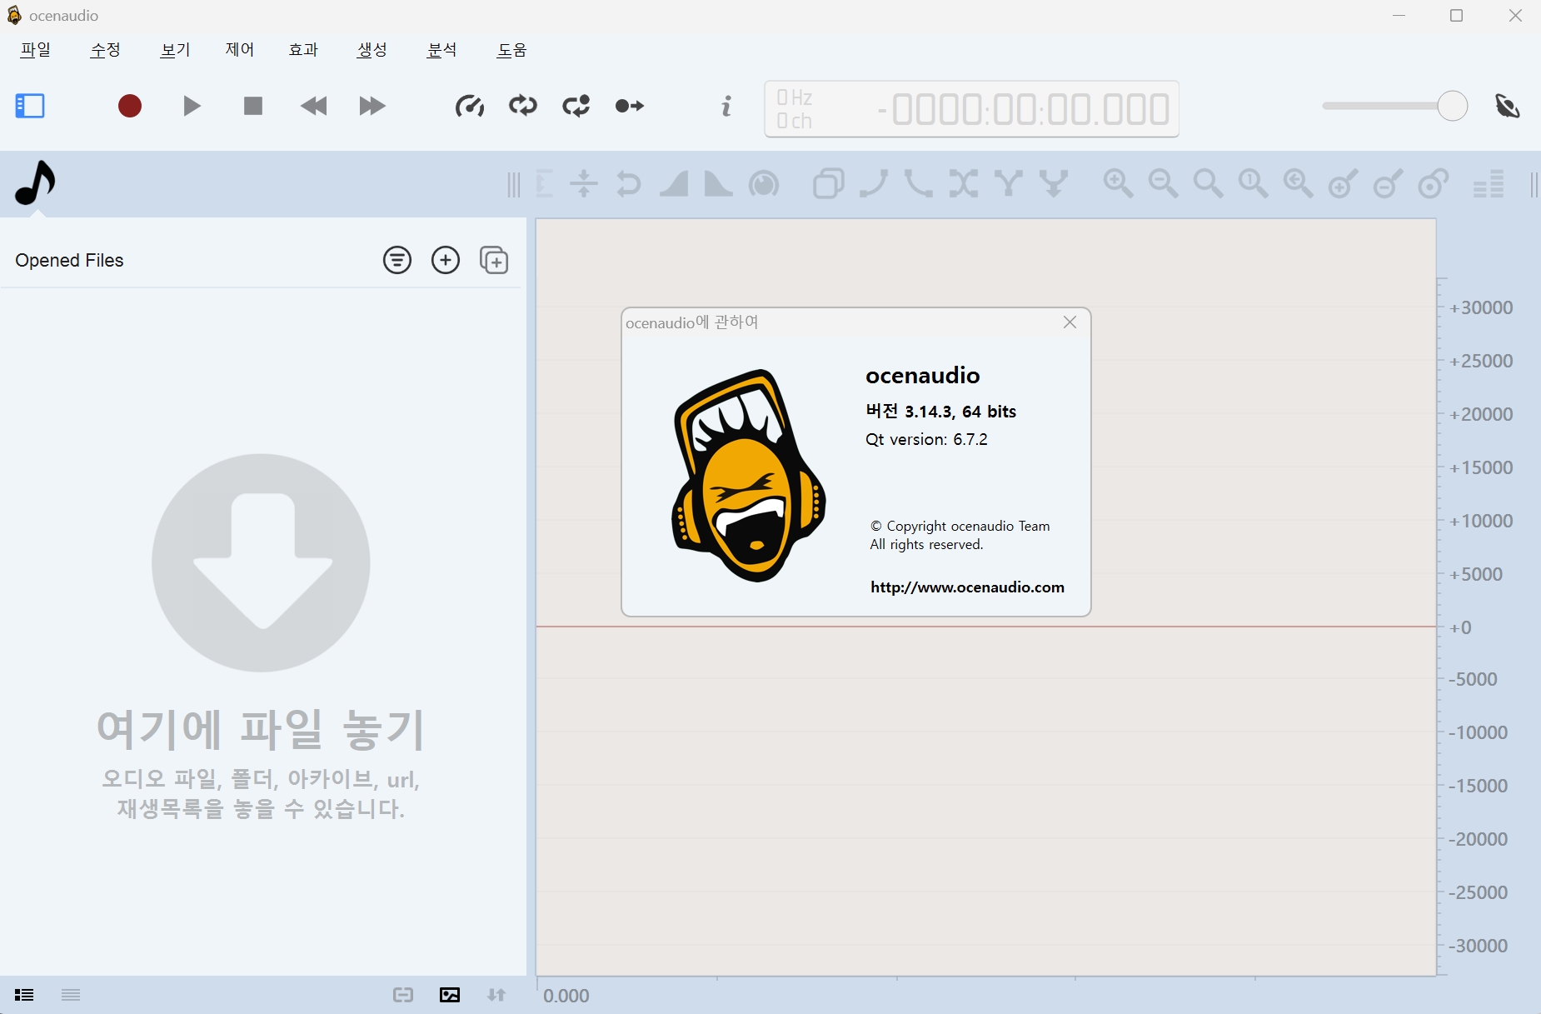Click the file drop area arrow

click(261, 562)
